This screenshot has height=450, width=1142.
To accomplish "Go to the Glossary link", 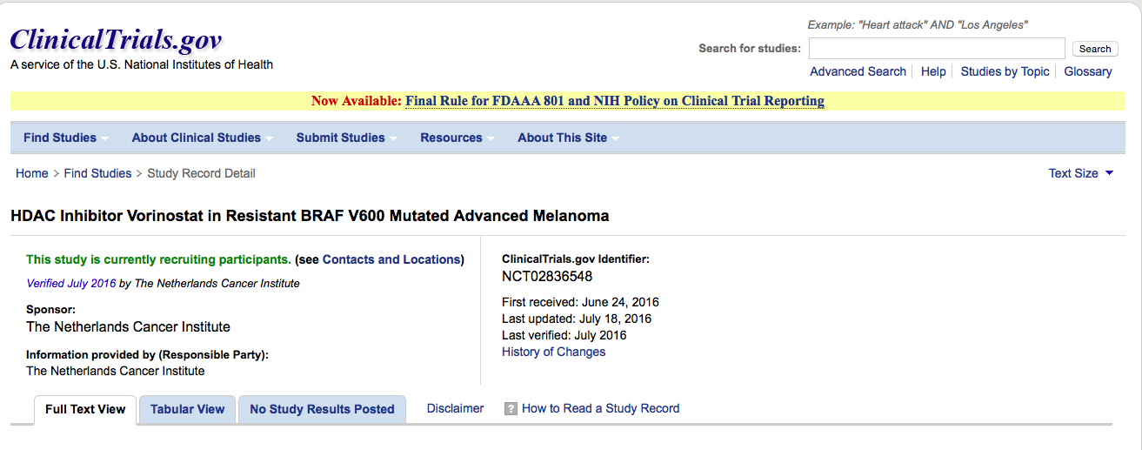I will (1088, 71).
